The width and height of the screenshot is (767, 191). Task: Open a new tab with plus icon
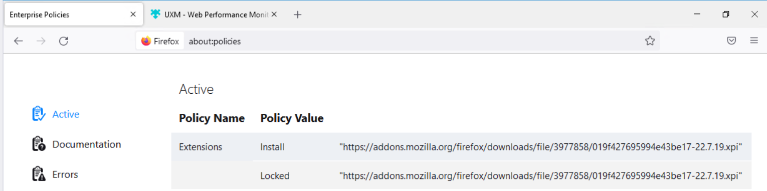(x=297, y=15)
